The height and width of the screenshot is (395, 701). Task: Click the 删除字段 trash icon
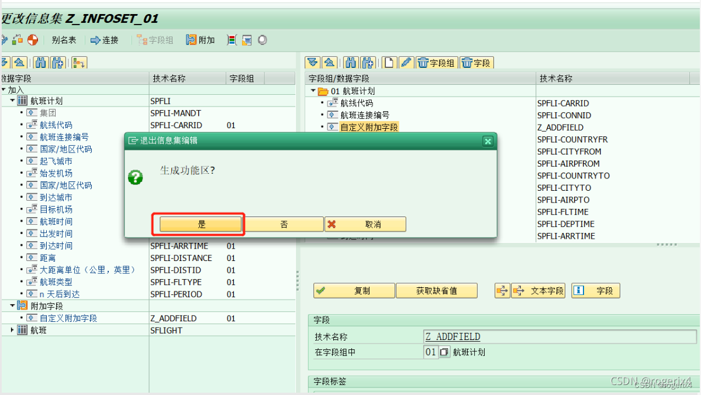point(476,62)
